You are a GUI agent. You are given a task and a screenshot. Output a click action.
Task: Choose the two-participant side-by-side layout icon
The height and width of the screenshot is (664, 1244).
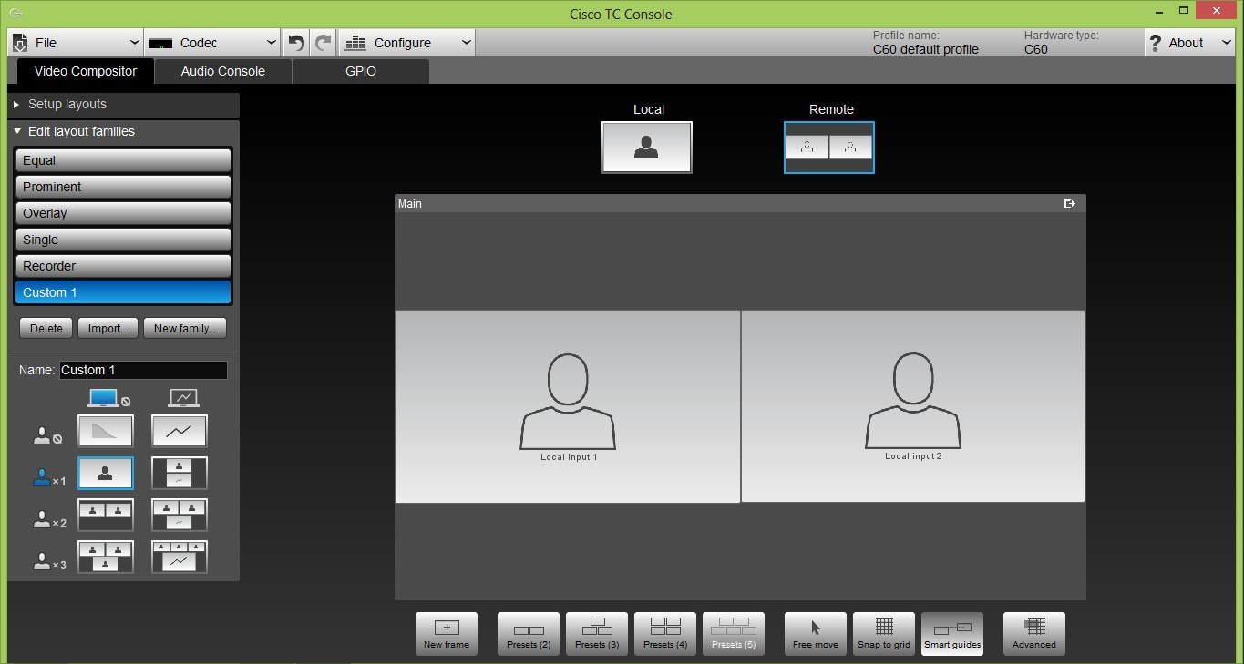pyautogui.click(x=105, y=515)
